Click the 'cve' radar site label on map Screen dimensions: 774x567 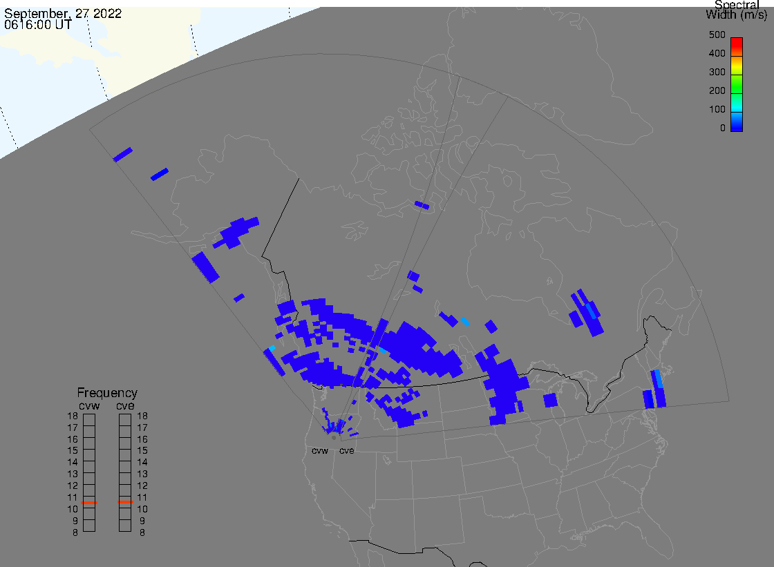click(x=346, y=451)
